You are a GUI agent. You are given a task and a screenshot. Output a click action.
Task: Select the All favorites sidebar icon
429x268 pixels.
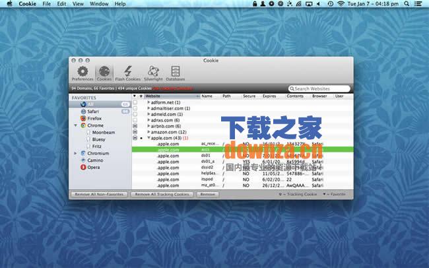(x=83, y=104)
